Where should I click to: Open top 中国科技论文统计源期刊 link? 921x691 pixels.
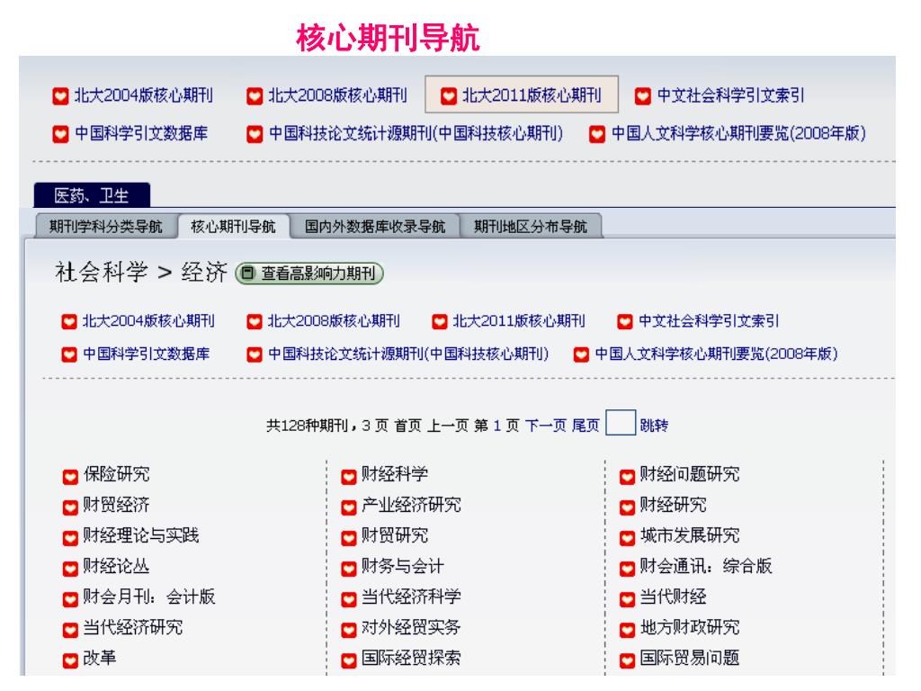(x=416, y=133)
